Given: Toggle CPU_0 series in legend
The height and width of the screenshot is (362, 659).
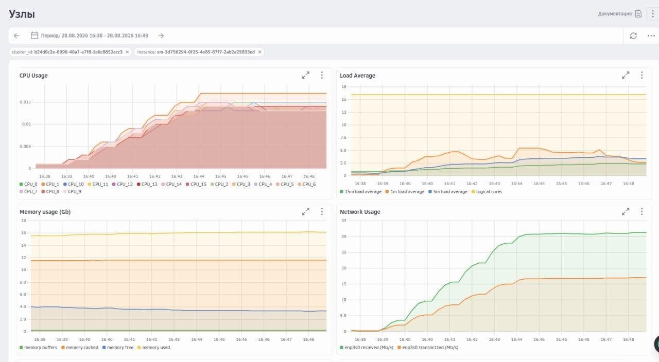Looking at the screenshot, I should click(x=28, y=184).
